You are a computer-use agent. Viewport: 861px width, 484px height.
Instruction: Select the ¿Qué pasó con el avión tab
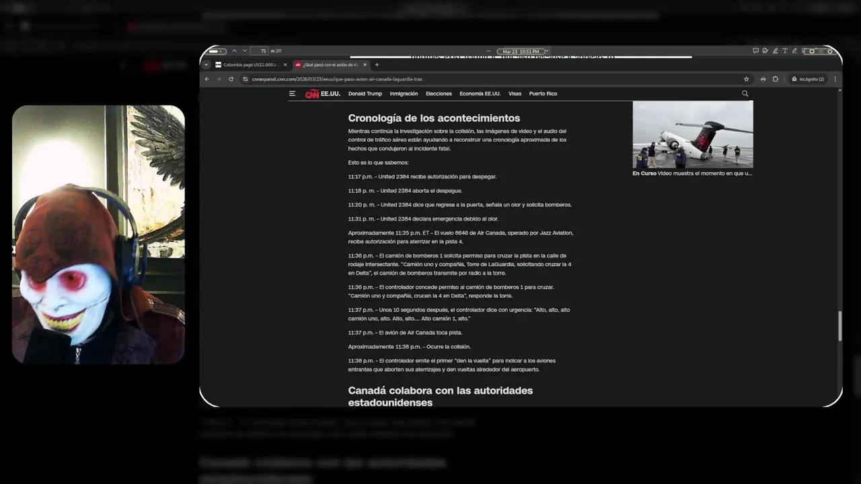(x=331, y=65)
